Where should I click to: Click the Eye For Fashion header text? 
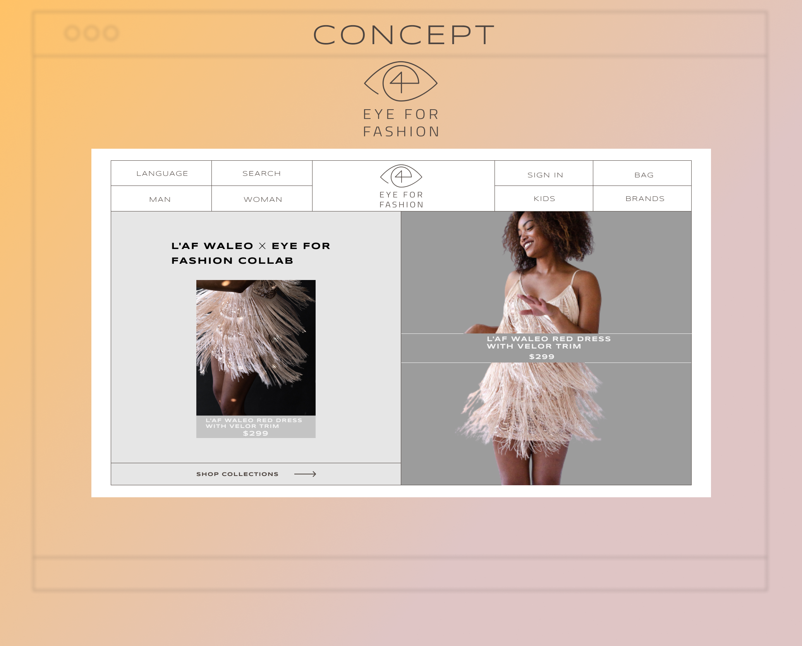[x=401, y=200]
